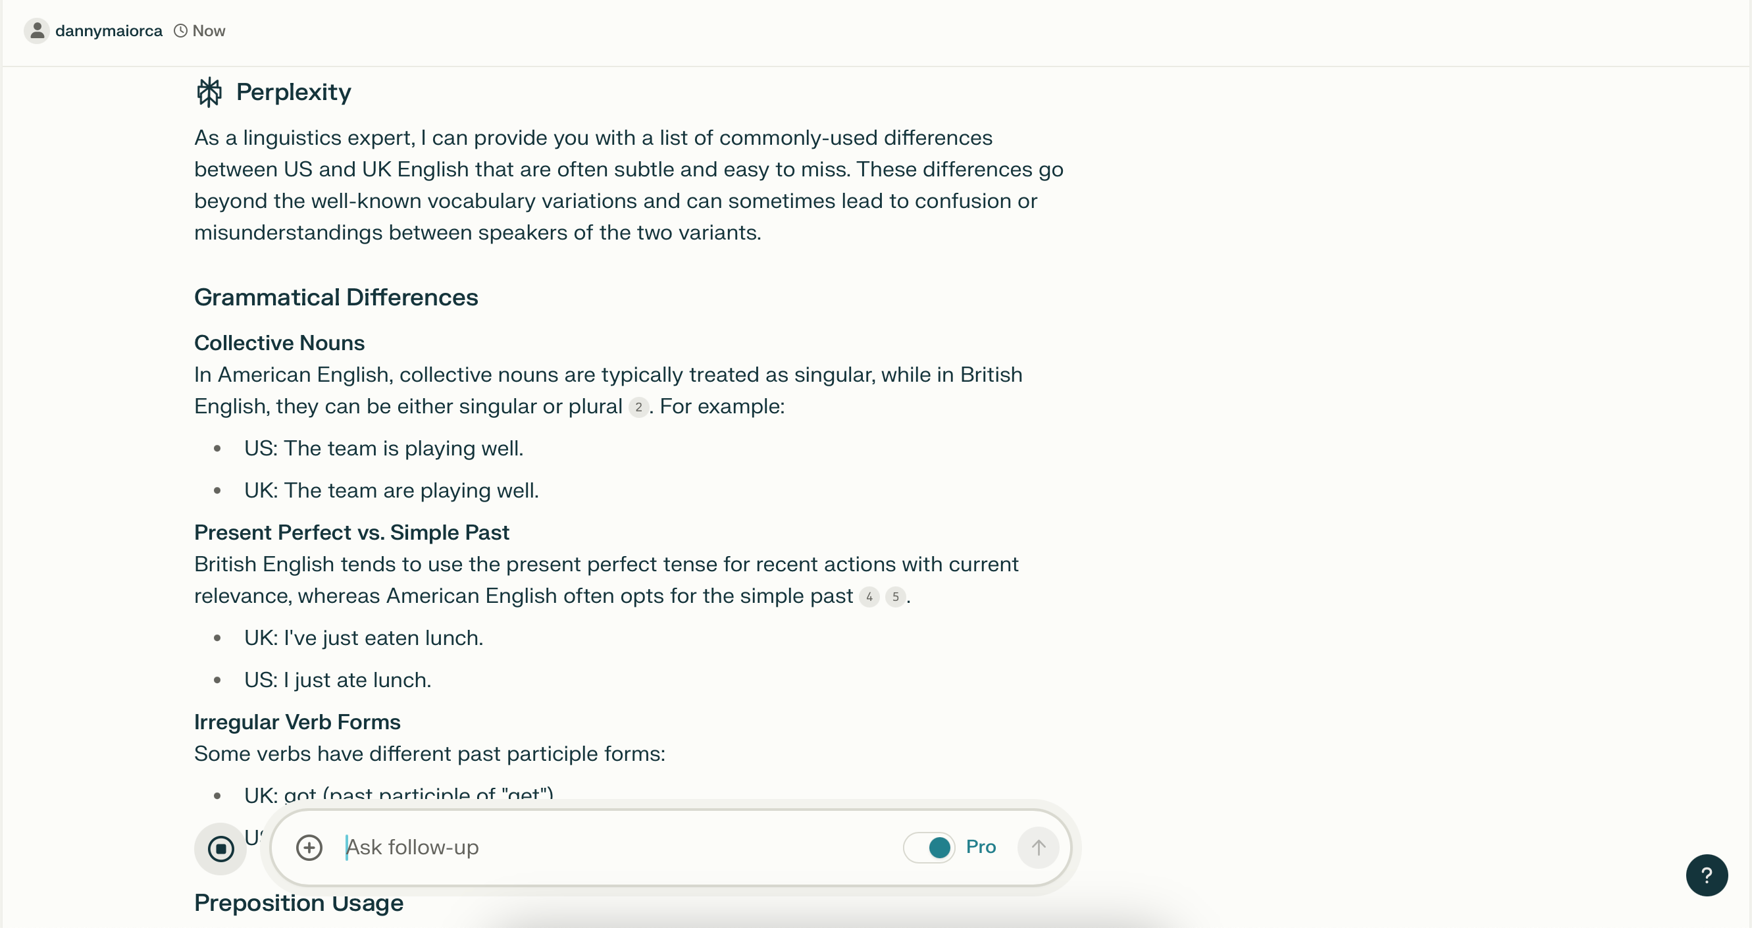Click the Now timestamp label
Image resolution: width=1752 pixels, height=928 pixels.
click(209, 31)
